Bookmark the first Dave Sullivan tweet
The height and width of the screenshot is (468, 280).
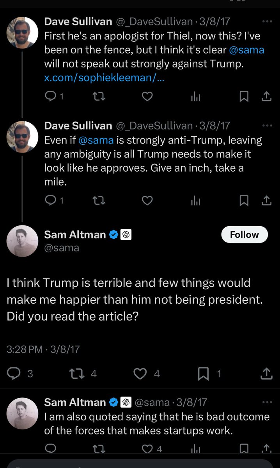click(244, 96)
